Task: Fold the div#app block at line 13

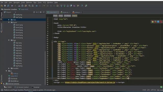Action: 52,41
